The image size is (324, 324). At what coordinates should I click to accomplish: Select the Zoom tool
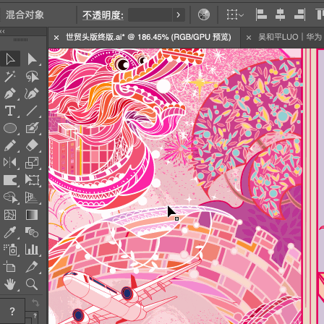click(x=33, y=284)
